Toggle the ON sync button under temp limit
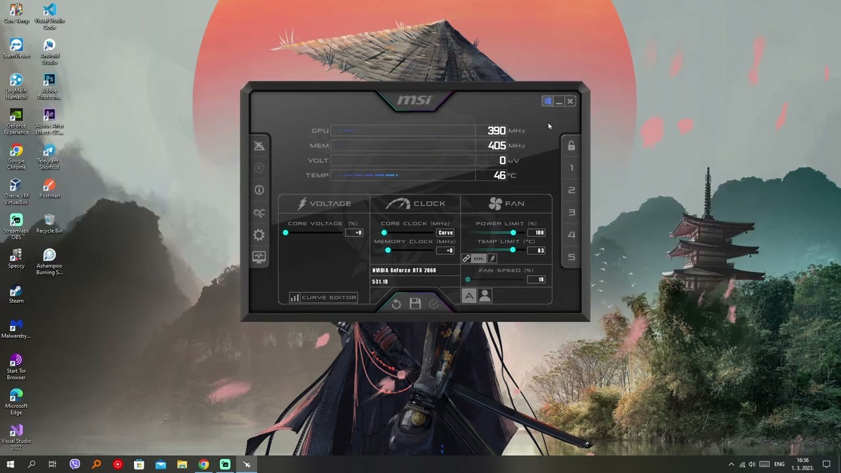Screen dimensions: 841x473 click(478, 259)
